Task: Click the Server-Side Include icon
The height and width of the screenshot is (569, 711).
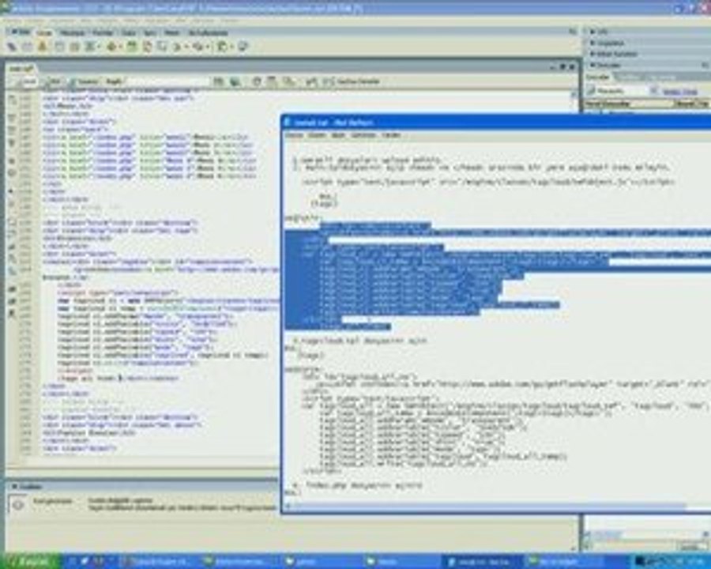Action: (147, 47)
